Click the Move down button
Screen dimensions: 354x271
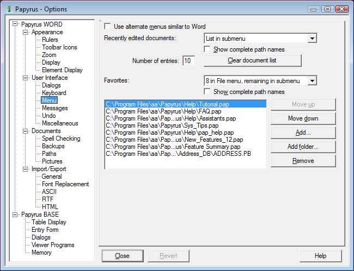(303, 118)
